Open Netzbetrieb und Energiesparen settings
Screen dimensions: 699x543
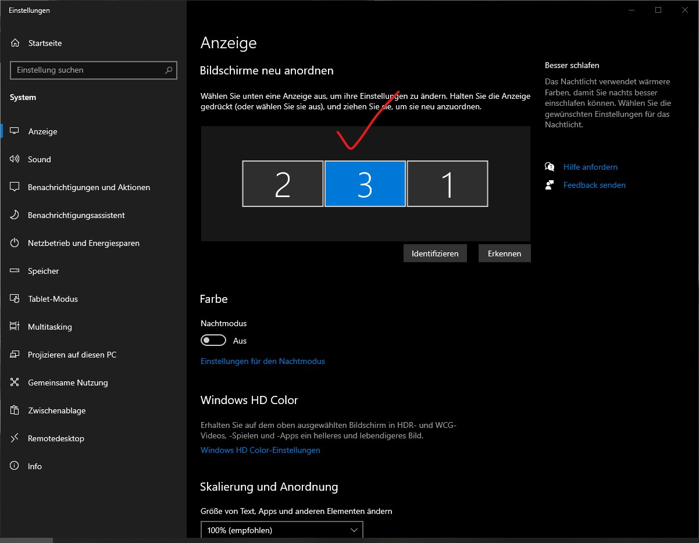(93, 243)
